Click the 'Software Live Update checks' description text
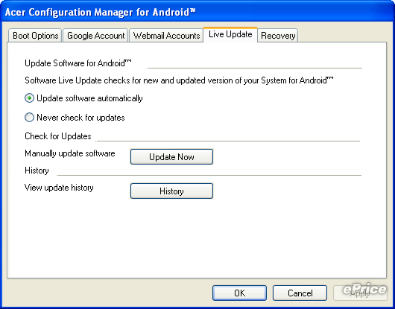The height and width of the screenshot is (309, 395). tap(179, 80)
